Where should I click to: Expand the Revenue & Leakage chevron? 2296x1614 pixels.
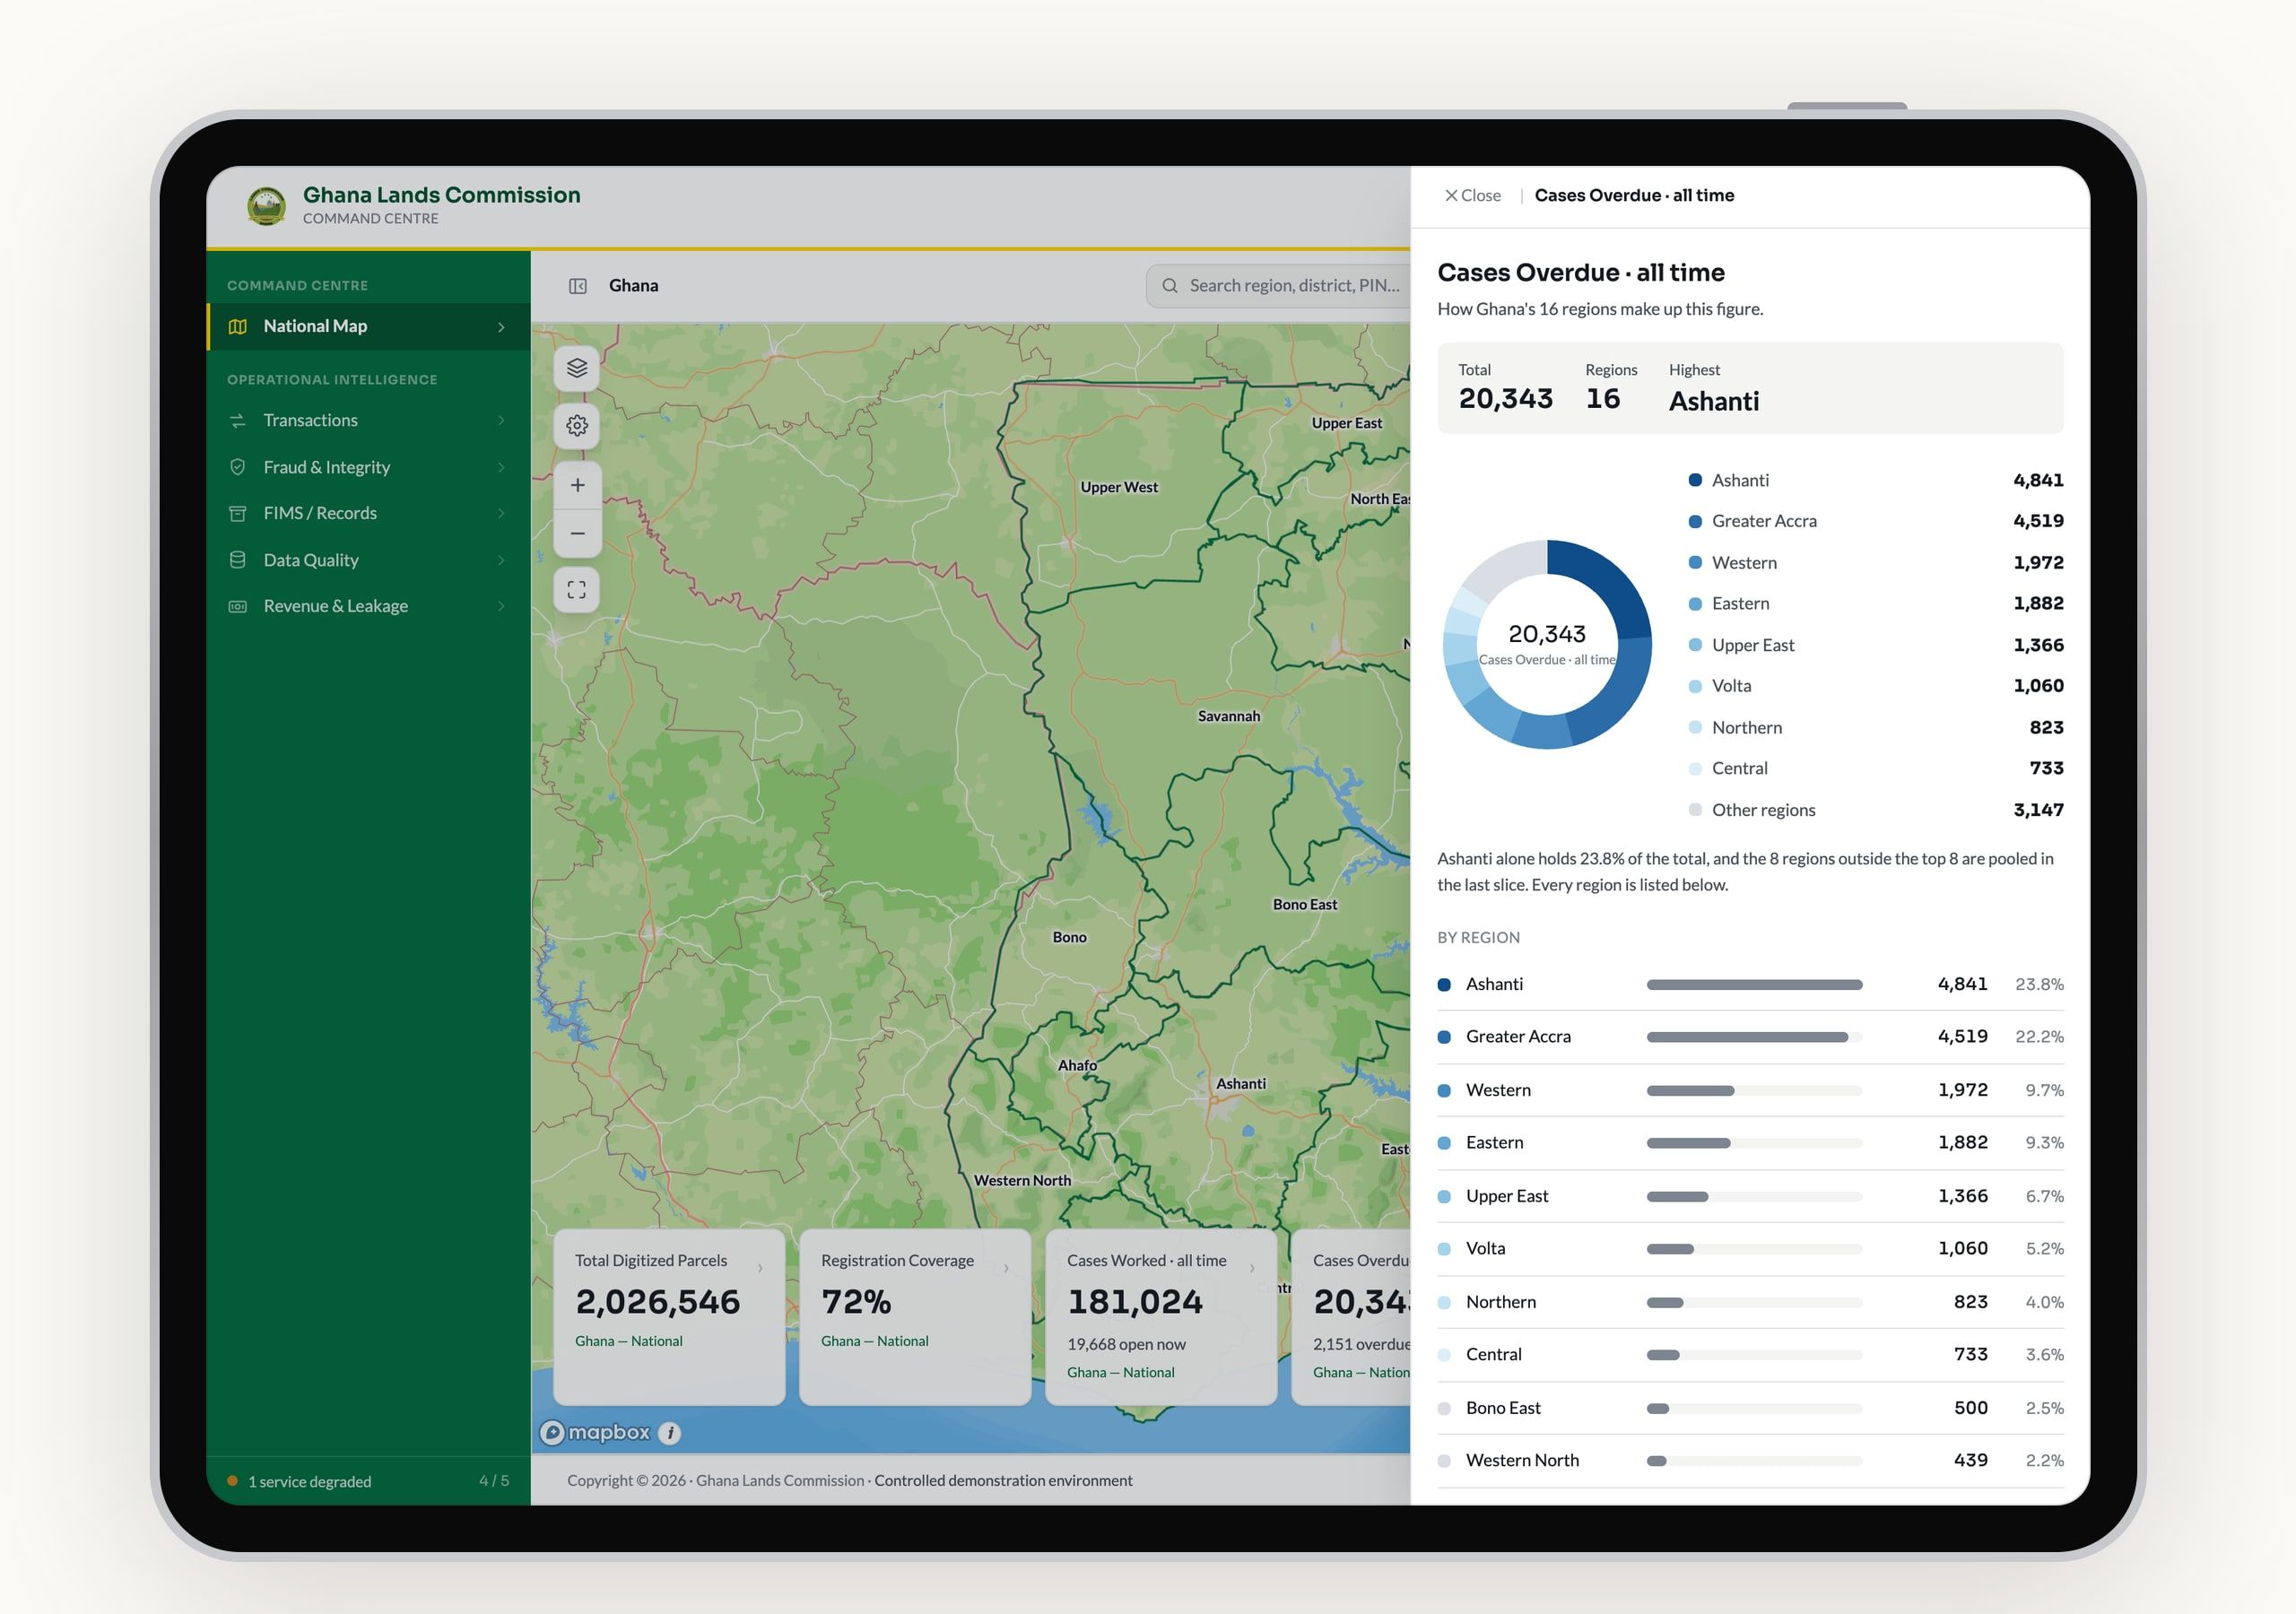pos(501,606)
